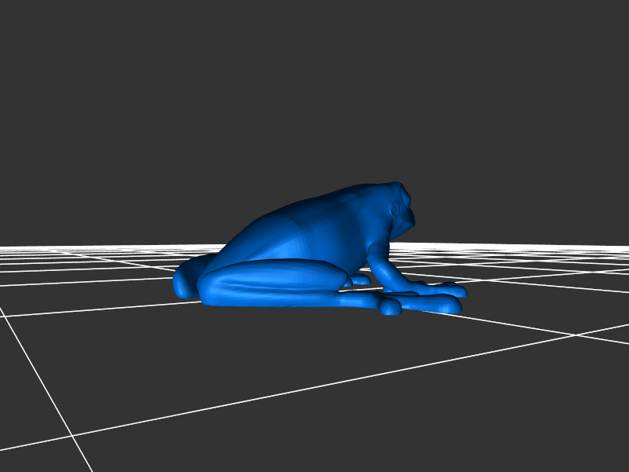This screenshot has width=629, height=472.
Task: Click the circular eardrum on frog's head
Action: pos(395,209)
